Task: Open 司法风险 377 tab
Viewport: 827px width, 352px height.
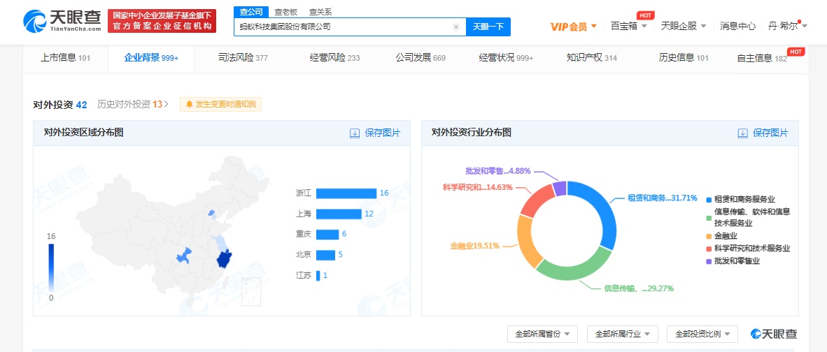Action: tap(243, 58)
